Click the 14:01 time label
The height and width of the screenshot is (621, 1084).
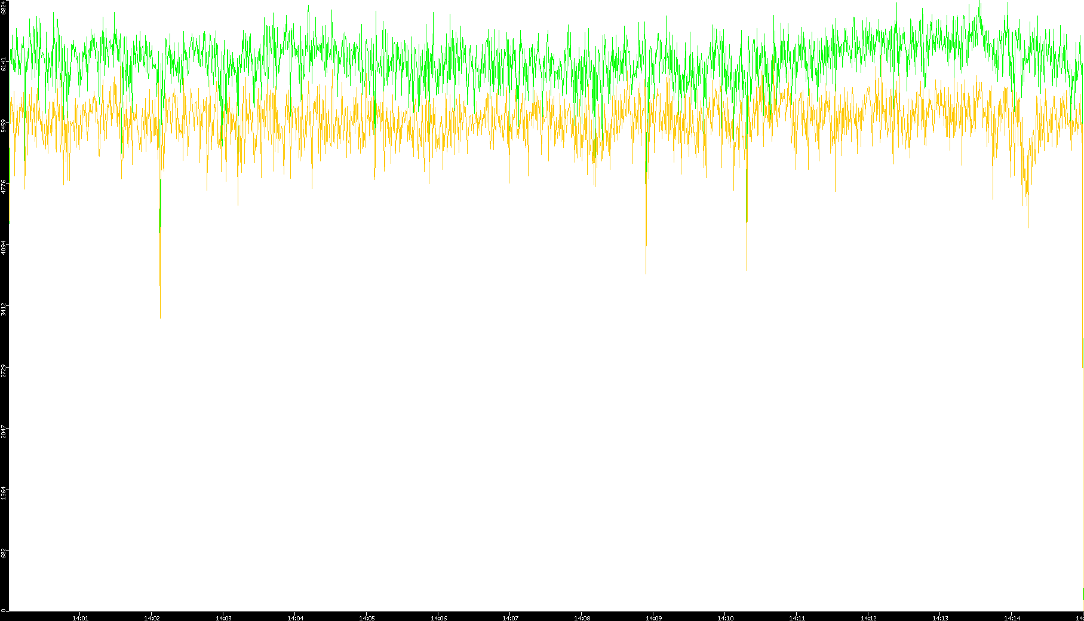coord(80,617)
